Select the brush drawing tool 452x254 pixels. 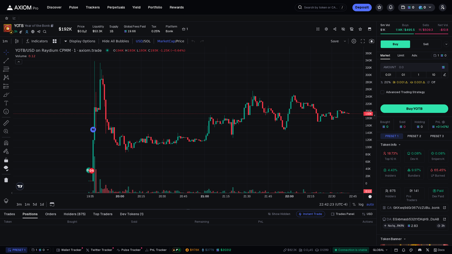[6, 94]
